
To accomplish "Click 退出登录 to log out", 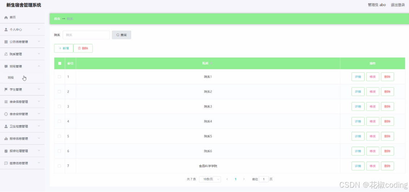I will tap(398, 5).
